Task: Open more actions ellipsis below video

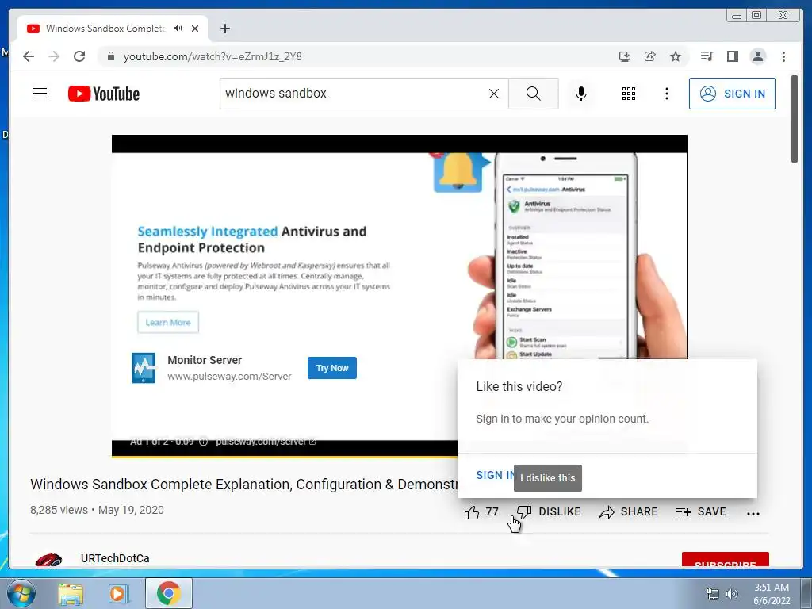Action: coord(753,514)
